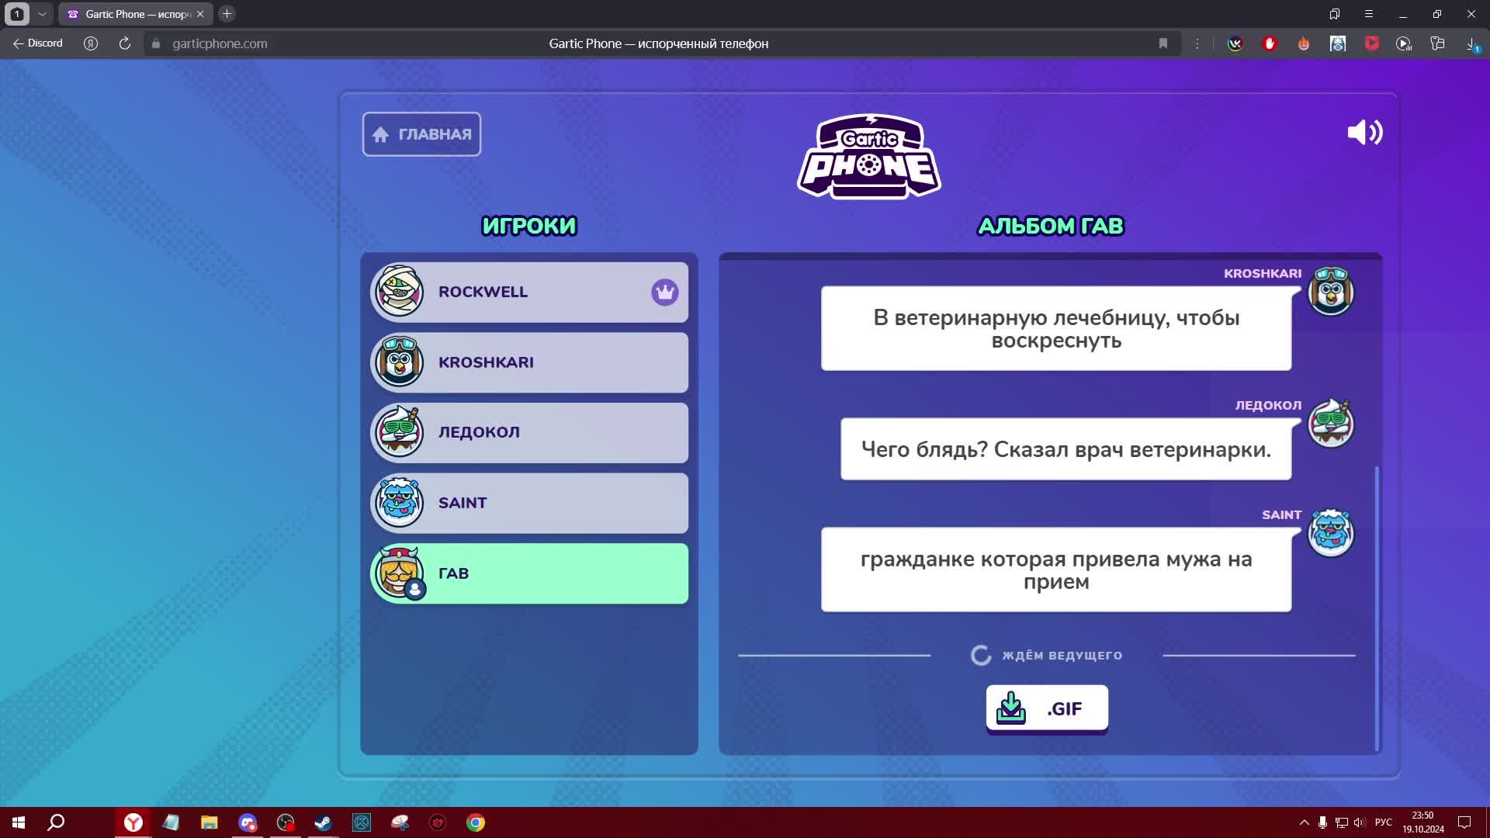Click the Gartic Phone logo
Image resolution: width=1490 pixels, height=838 pixels.
point(868,156)
